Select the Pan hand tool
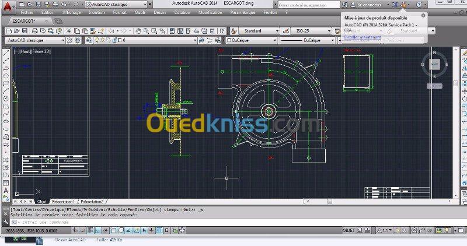 point(138,31)
